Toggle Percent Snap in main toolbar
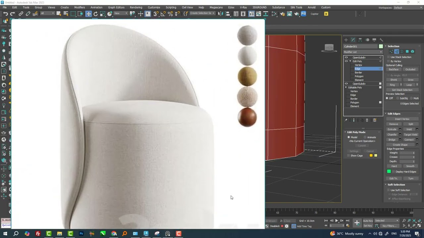424x238 pixels. [x=170, y=14]
